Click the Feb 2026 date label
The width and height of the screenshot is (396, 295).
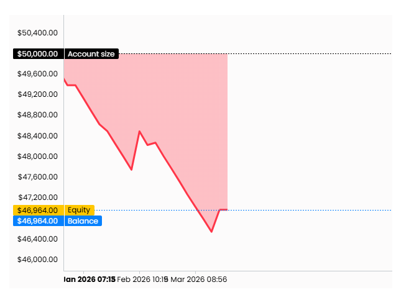click(142, 279)
